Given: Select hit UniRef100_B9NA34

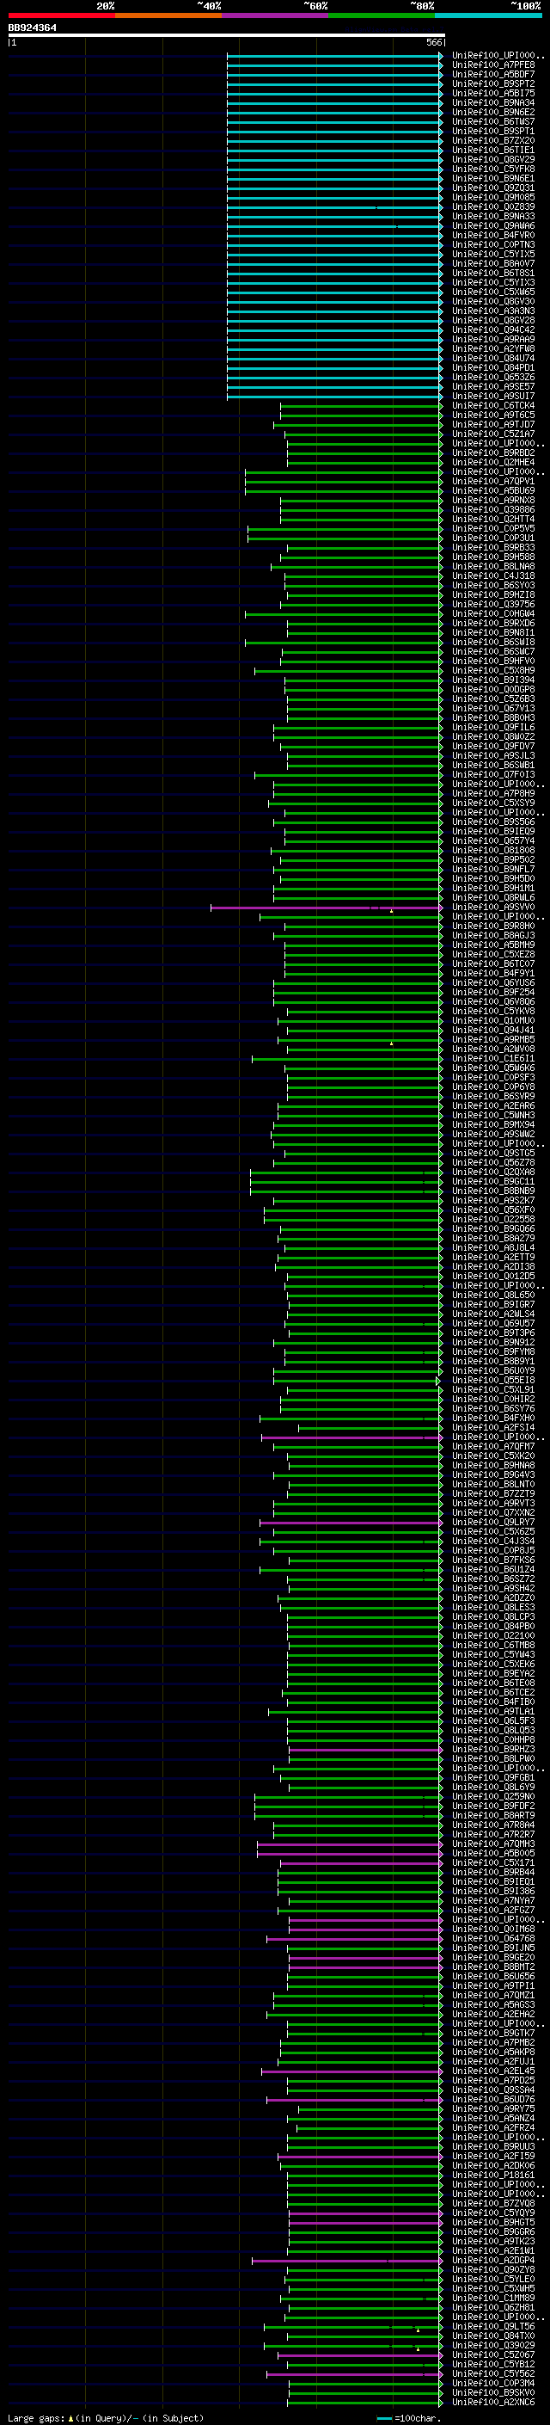Looking at the screenshot, I should (x=492, y=102).
